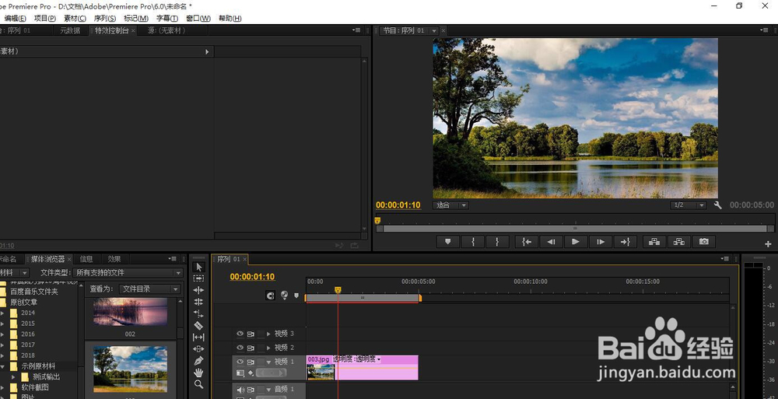Export frame with camera icon

pyautogui.click(x=703, y=242)
